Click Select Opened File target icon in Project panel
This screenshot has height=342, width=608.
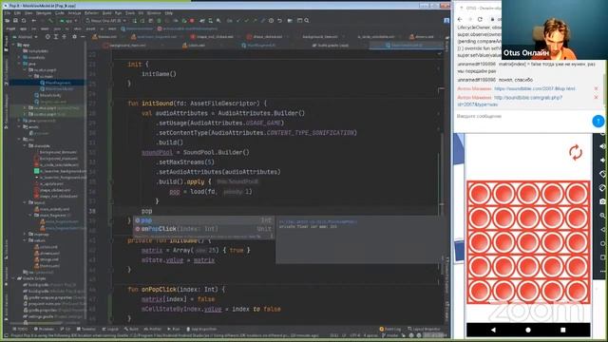coord(47,37)
